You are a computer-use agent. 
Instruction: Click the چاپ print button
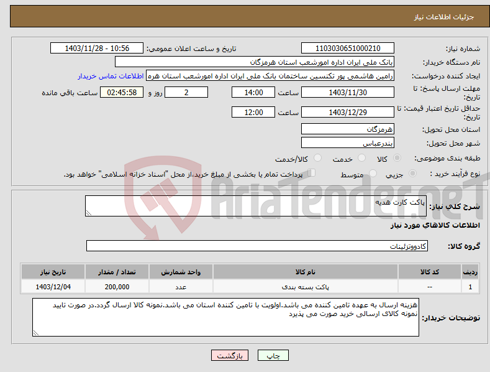pos(273,355)
